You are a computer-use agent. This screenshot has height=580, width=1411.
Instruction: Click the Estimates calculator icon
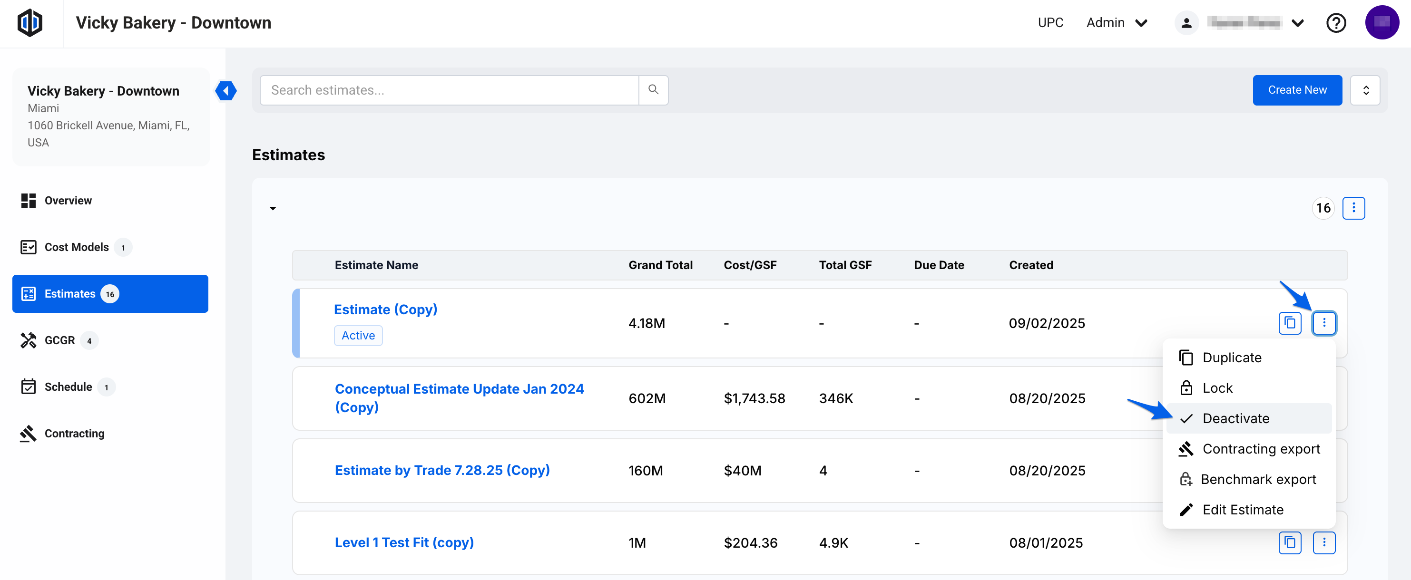(29, 294)
